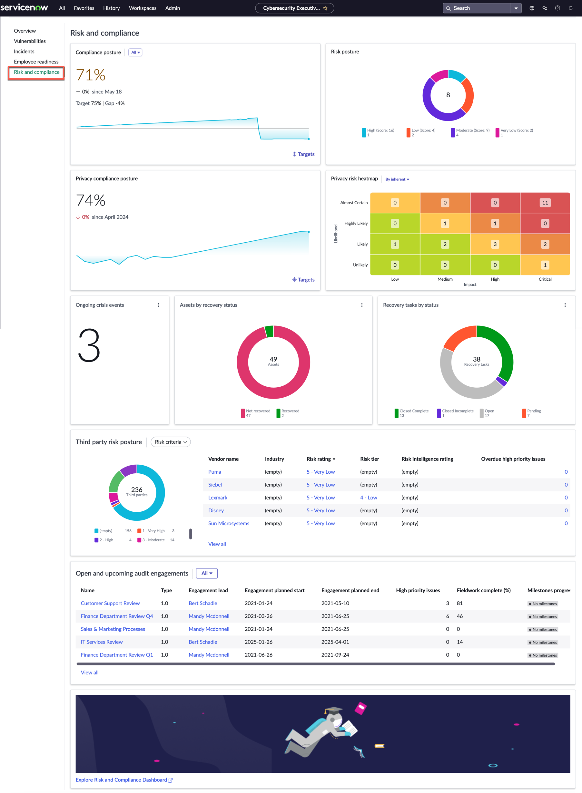Click Targets under Compliance posture
Screen dimensions: 582x793
coord(303,154)
